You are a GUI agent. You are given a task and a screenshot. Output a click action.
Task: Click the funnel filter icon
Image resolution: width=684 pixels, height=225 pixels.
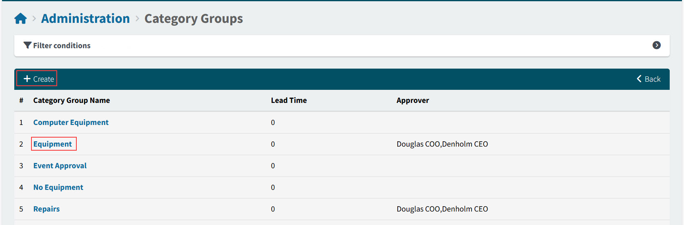(x=27, y=45)
